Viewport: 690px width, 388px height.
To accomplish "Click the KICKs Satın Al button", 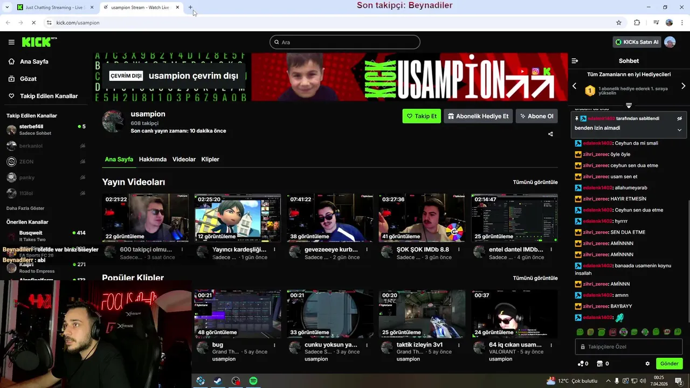I will [x=637, y=42].
